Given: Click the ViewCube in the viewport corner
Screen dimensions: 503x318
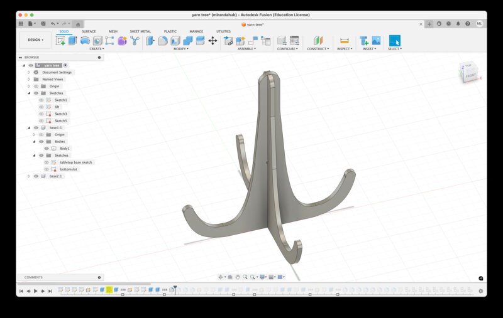Looking at the screenshot, I should click(469, 72).
